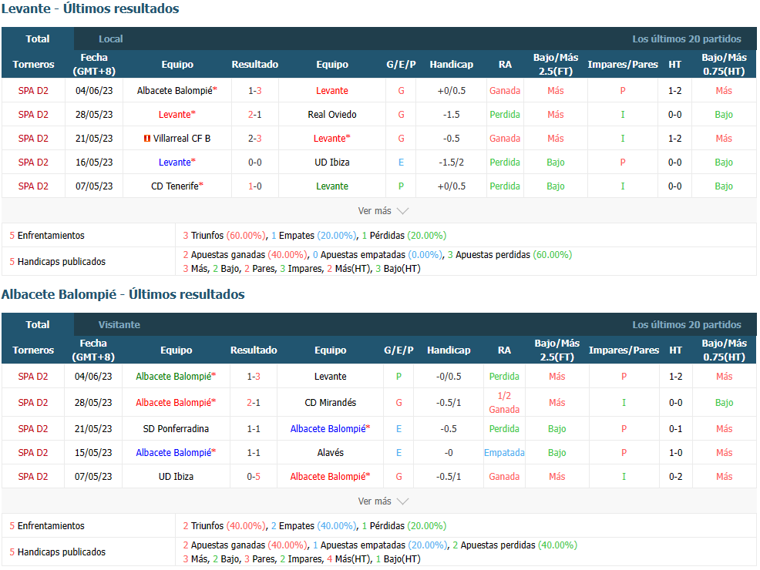Click '3 Triunfos (60.00%)' in Levante summary
760x570 pixels.
(224, 236)
